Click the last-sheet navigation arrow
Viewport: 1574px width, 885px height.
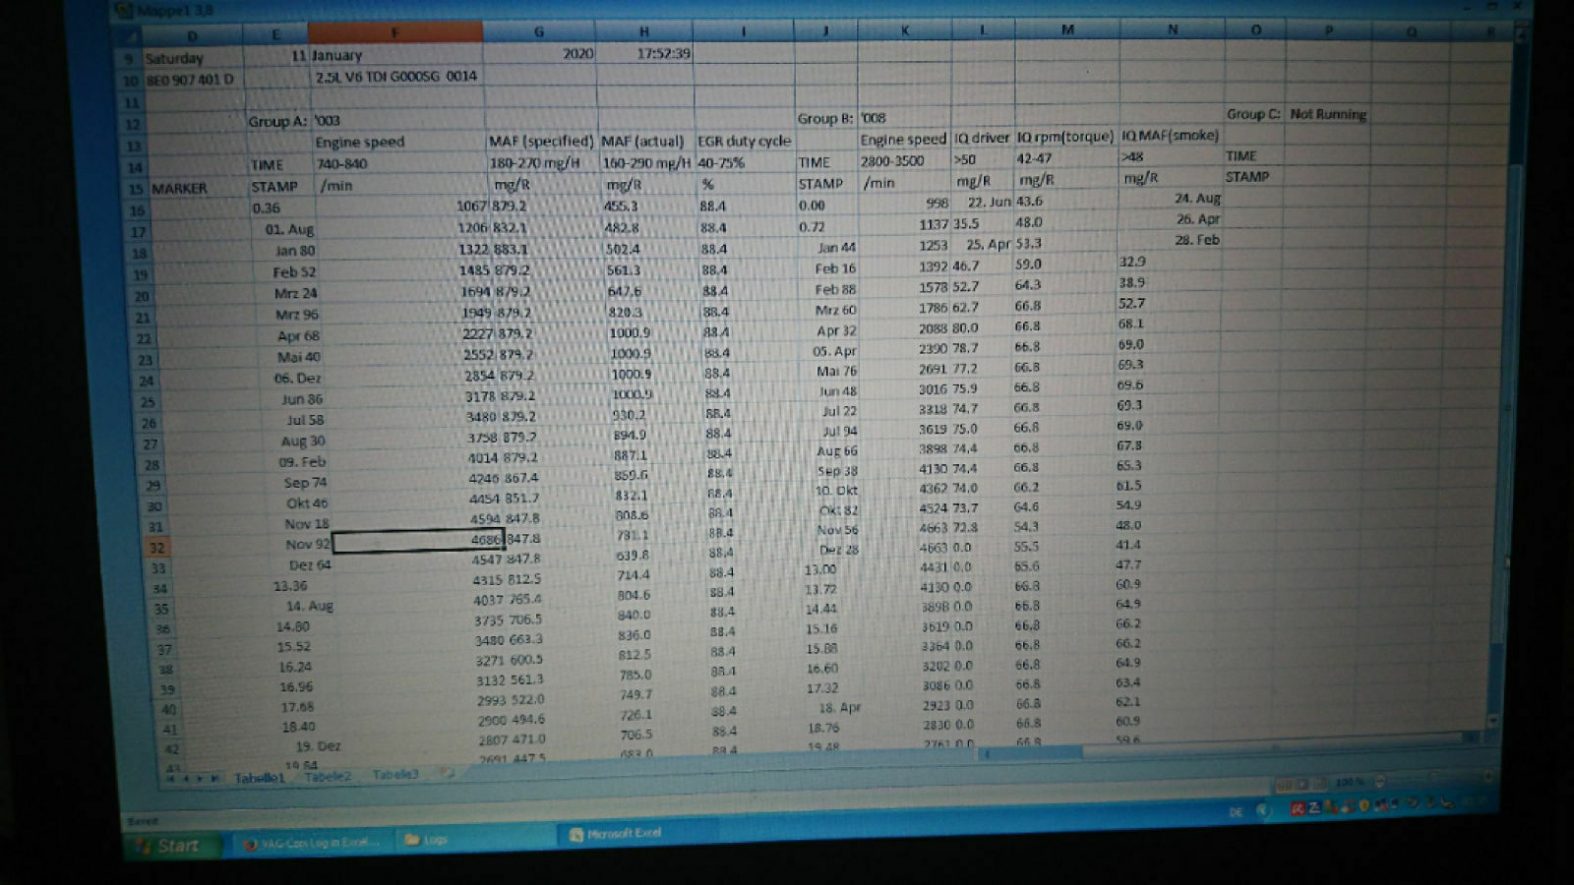tap(214, 778)
